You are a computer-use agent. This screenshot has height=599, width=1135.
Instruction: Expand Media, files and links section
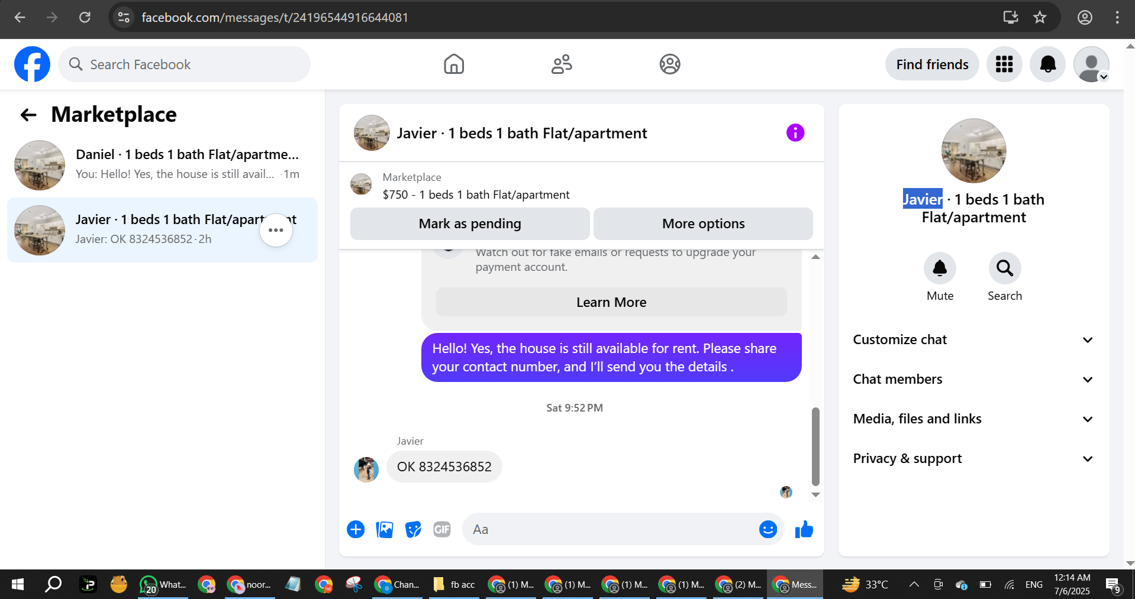[973, 419]
